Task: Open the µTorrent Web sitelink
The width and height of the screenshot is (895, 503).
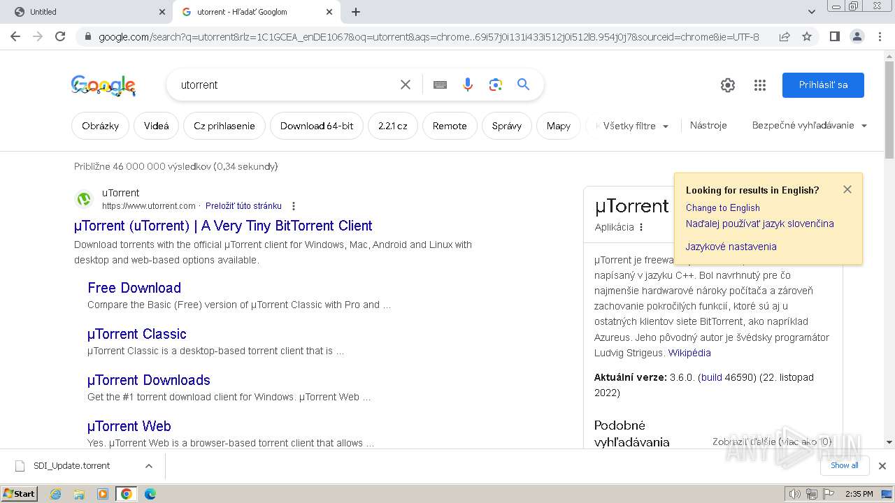Action: [129, 426]
